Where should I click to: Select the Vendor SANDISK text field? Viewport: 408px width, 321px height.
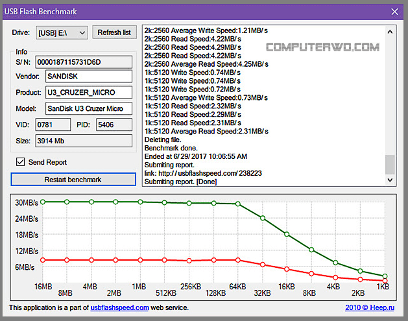coord(88,77)
